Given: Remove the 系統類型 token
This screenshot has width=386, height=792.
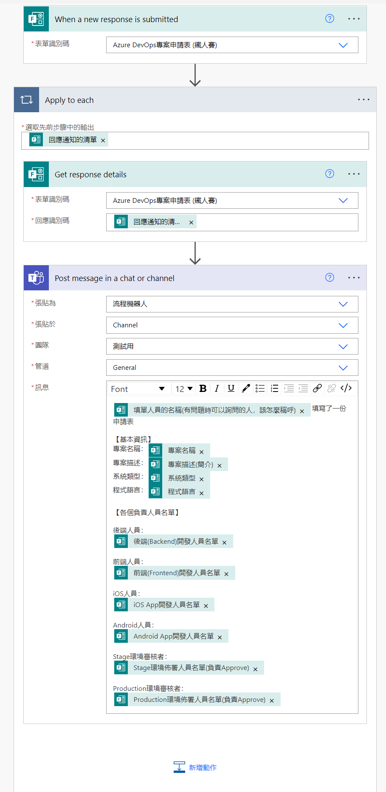Looking at the screenshot, I should [202, 479].
